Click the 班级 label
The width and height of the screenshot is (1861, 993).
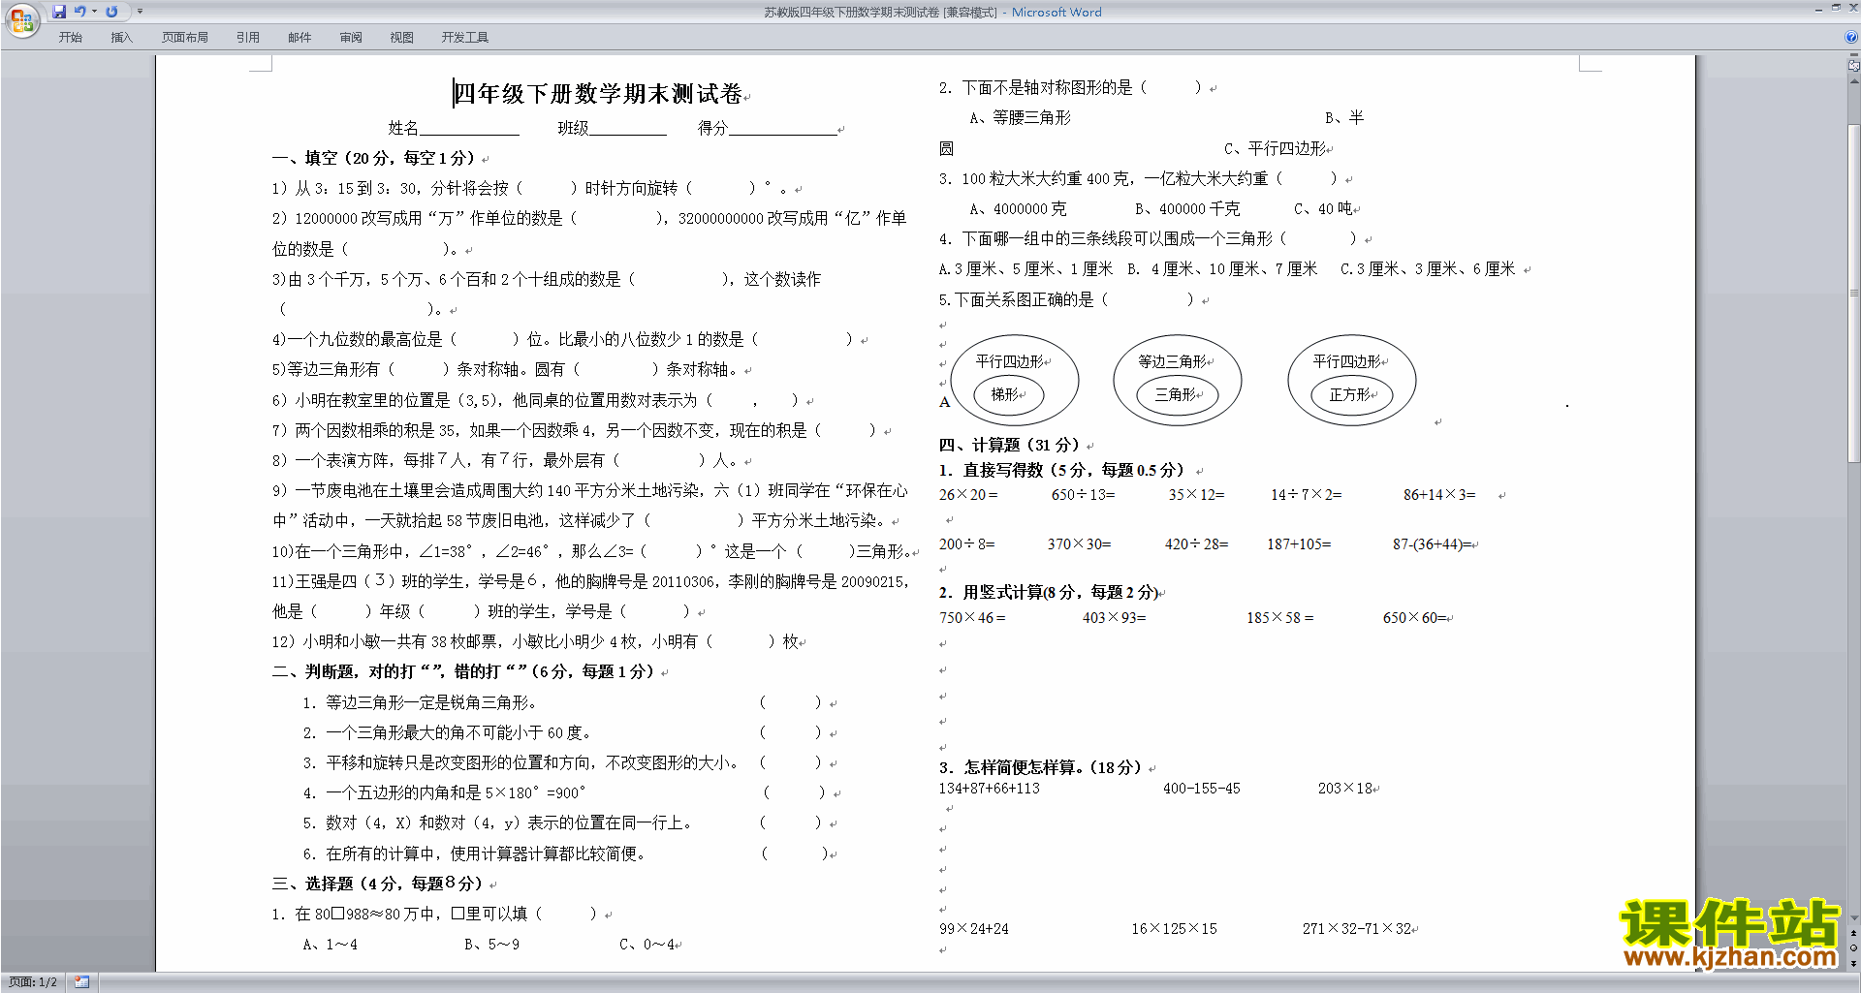tap(574, 128)
